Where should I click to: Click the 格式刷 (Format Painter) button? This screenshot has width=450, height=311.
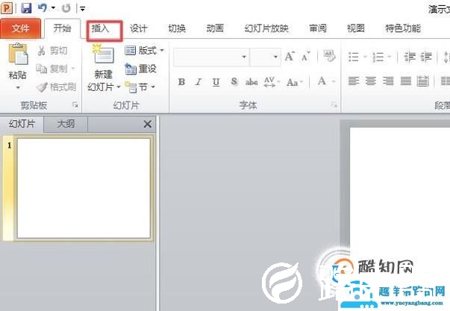click(57, 87)
